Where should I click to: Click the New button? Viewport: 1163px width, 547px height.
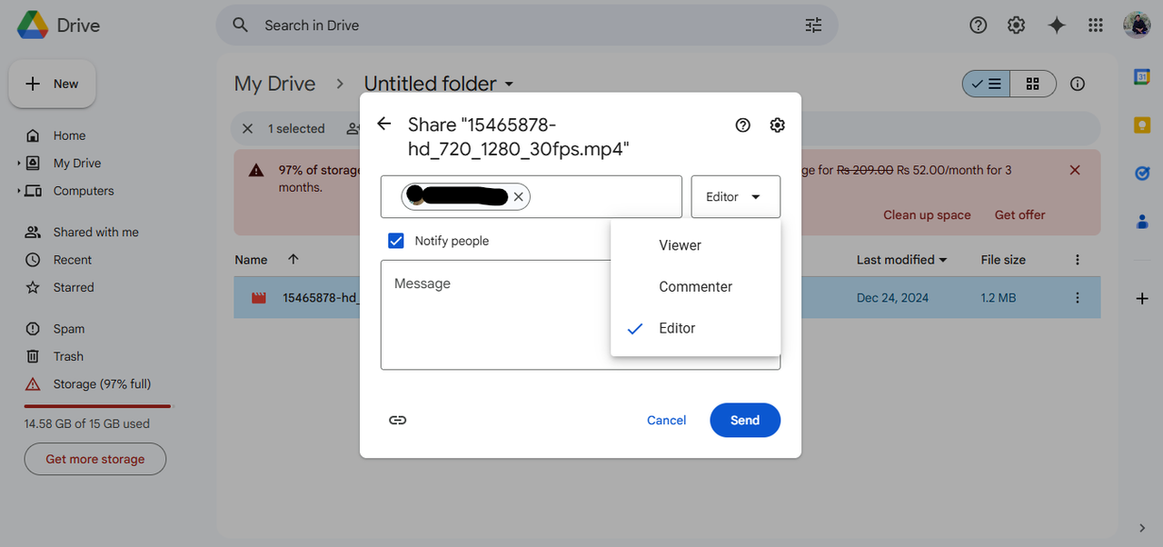pyautogui.click(x=52, y=84)
